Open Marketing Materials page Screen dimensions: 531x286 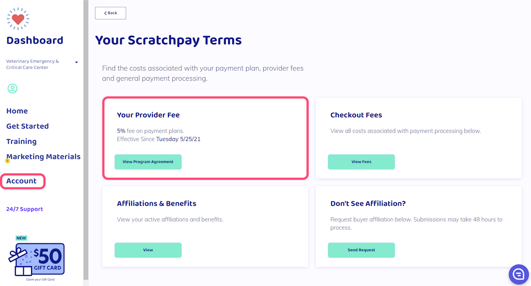pos(44,157)
